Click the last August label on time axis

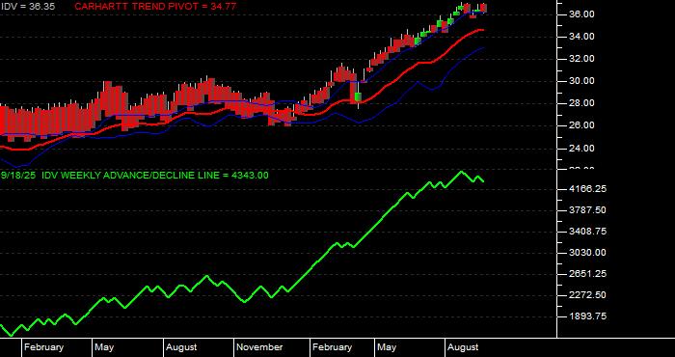pyautogui.click(x=463, y=347)
